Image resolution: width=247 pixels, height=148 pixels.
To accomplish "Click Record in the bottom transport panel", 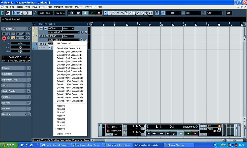I will click(x=195, y=134).
